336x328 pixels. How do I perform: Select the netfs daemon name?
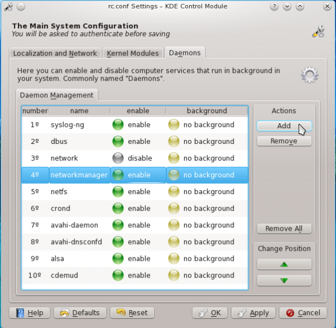pos(59,191)
